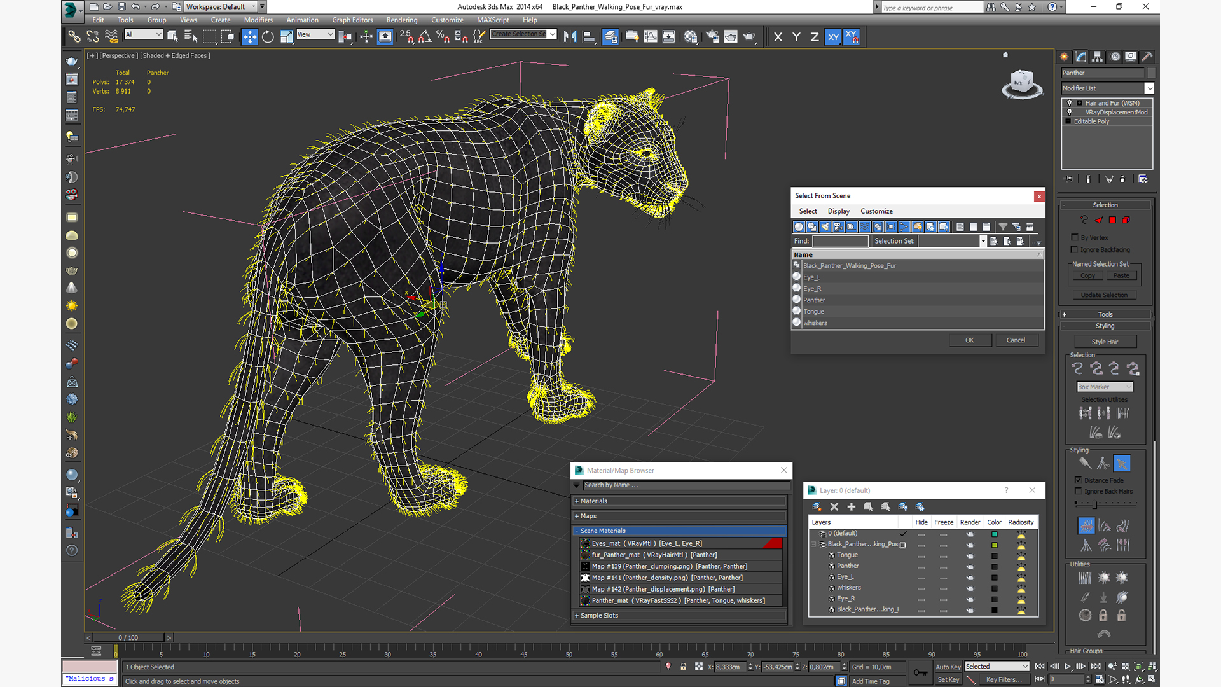Click the Auto Key button
This screenshot has width=1221, height=687.
coord(948,667)
